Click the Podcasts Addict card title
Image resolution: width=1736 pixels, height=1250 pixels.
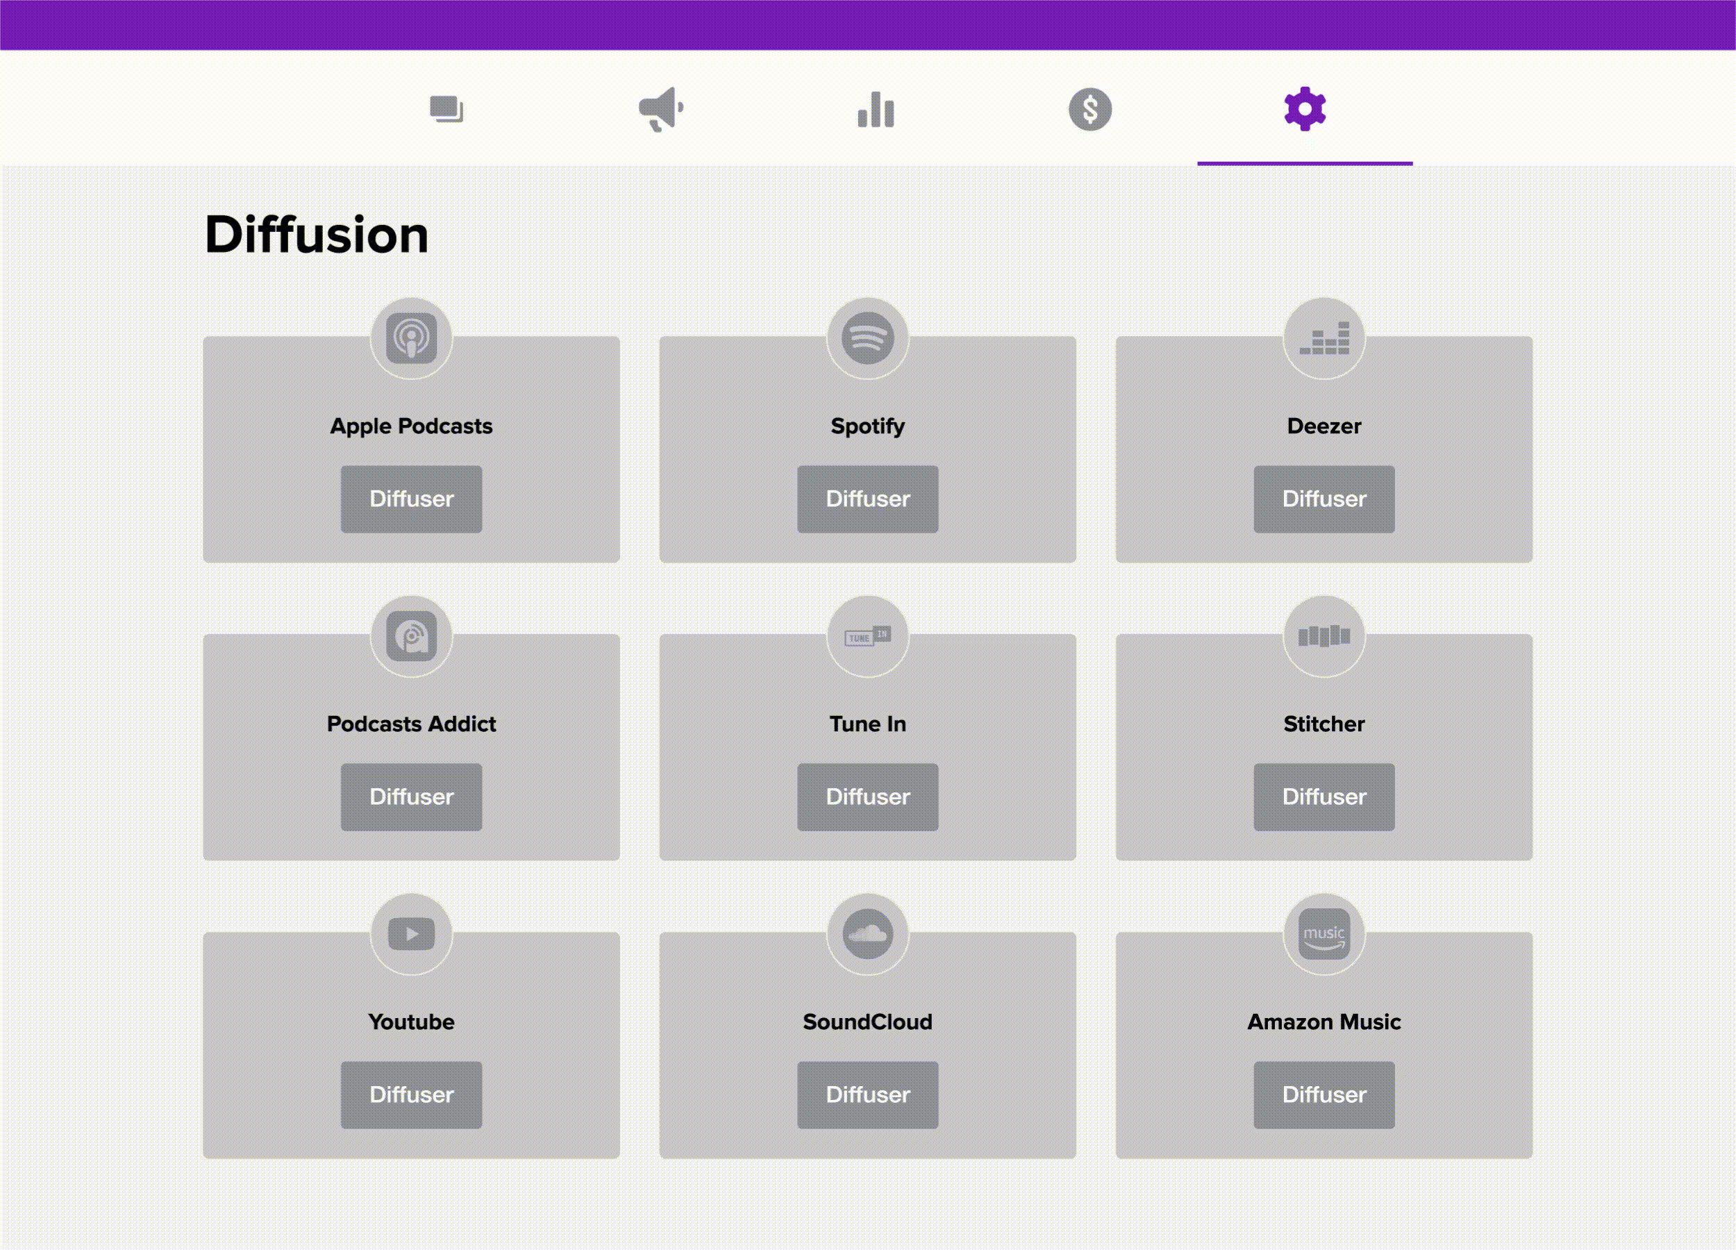tap(412, 724)
